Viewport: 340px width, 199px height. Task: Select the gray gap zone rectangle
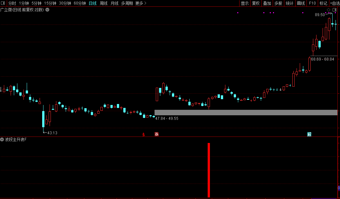tap(246, 112)
